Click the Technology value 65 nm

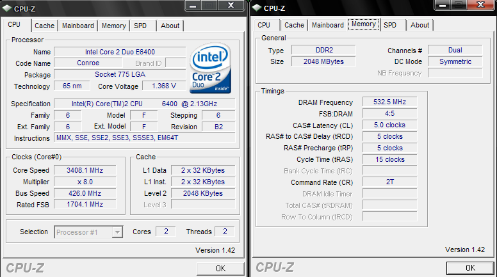click(x=72, y=86)
